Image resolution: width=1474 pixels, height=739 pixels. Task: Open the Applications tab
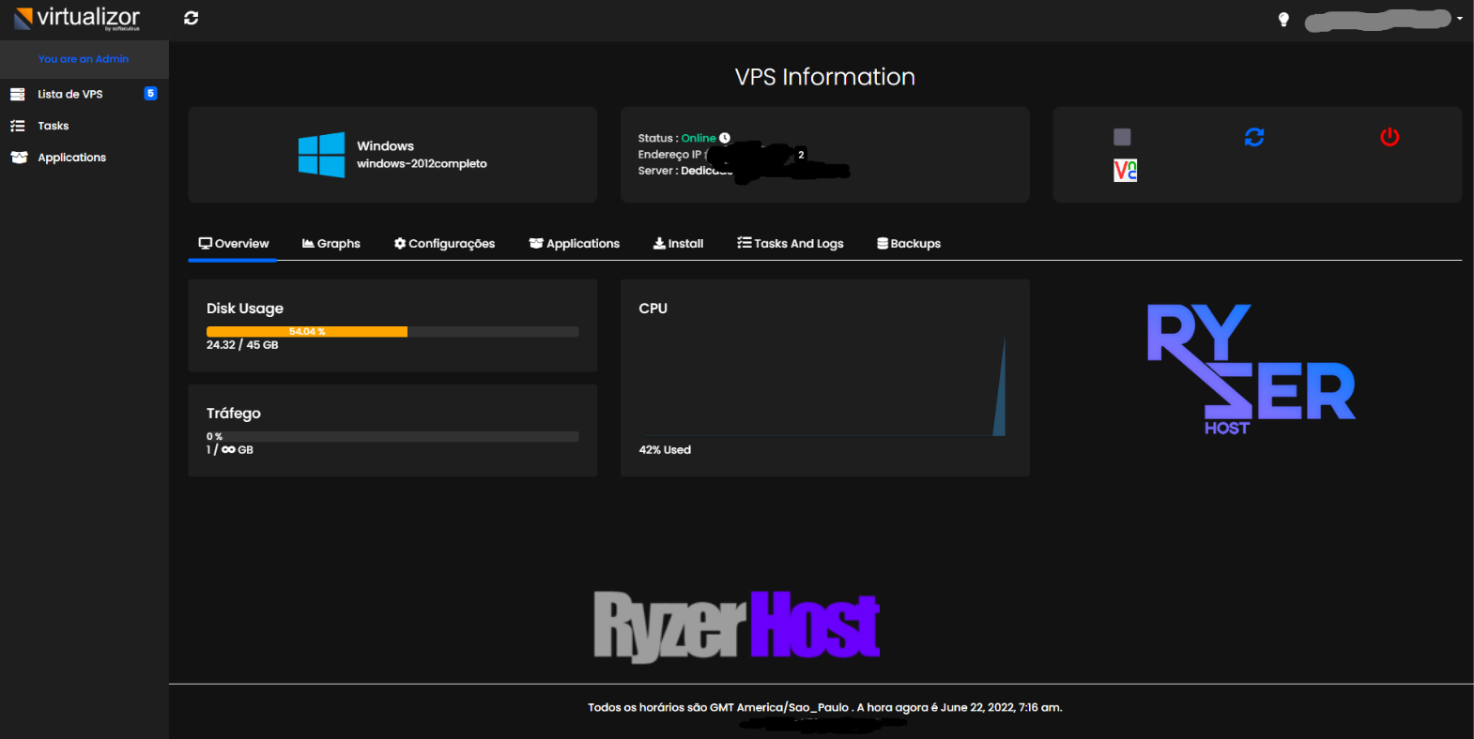coord(575,244)
